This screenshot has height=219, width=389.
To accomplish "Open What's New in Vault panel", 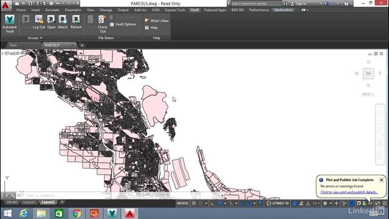I will coord(157,21).
